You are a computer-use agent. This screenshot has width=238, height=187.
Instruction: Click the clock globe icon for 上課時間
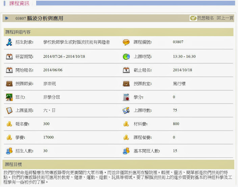(126, 56)
